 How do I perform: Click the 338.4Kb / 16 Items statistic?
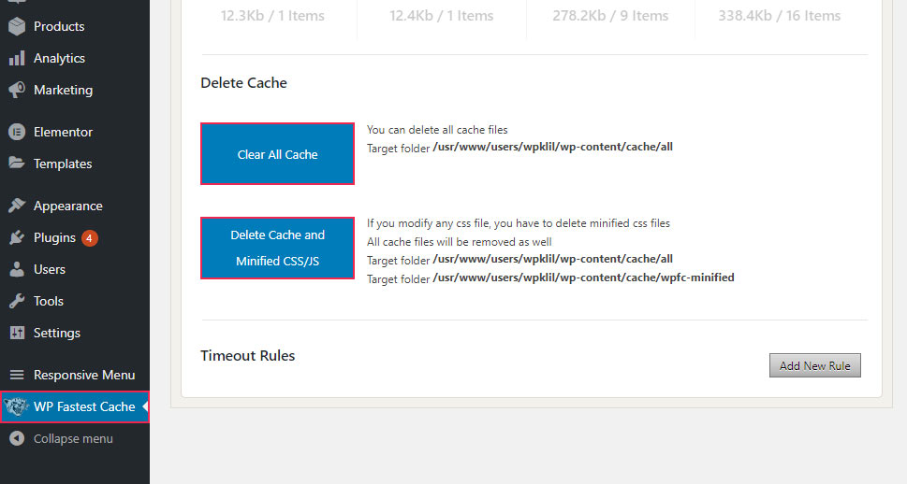(779, 16)
